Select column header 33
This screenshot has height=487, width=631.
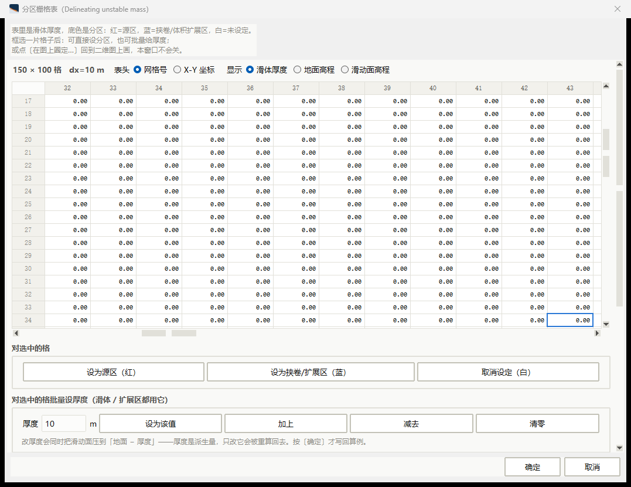pos(113,88)
